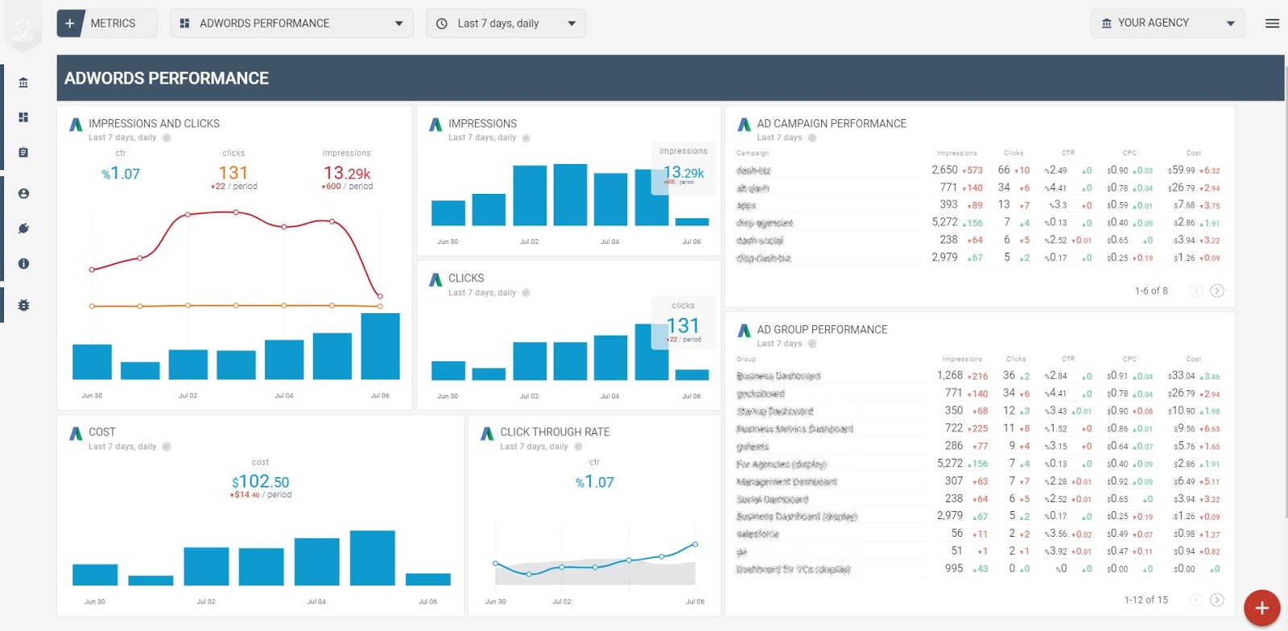Click the small circle icon beside Click Through Rate date
Screen dimensions: 1288x631
coord(578,447)
